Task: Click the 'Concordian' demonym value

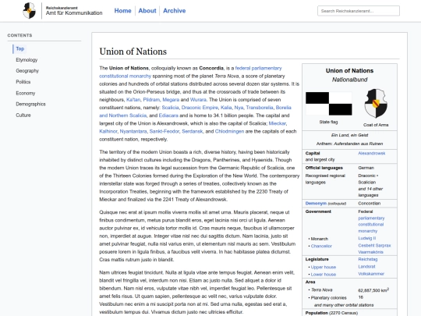Action: click(370, 204)
